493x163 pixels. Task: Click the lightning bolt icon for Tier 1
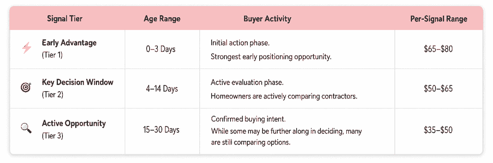click(26, 49)
